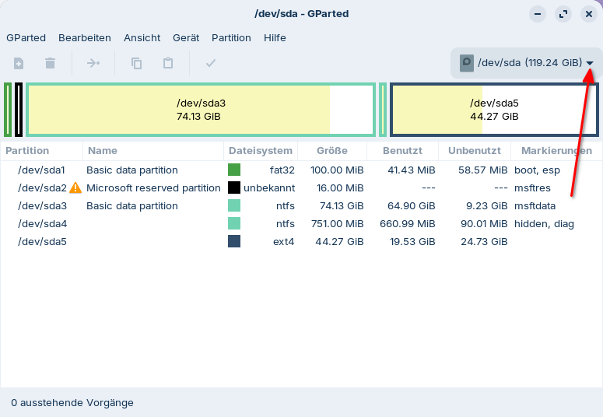The image size is (603, 417).
Task: Click the warning icon next to /dev/sda2
Action: [75, 187]
